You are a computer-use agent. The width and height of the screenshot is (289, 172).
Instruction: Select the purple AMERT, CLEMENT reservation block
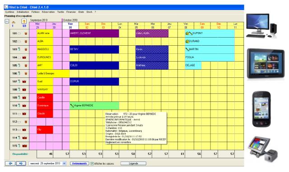[x=94, y=33]
